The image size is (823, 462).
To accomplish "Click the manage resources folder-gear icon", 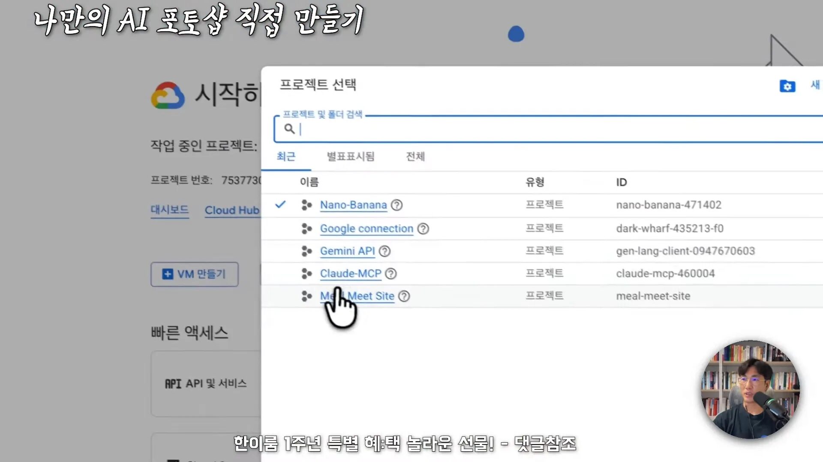I will (x=787, y=86).
